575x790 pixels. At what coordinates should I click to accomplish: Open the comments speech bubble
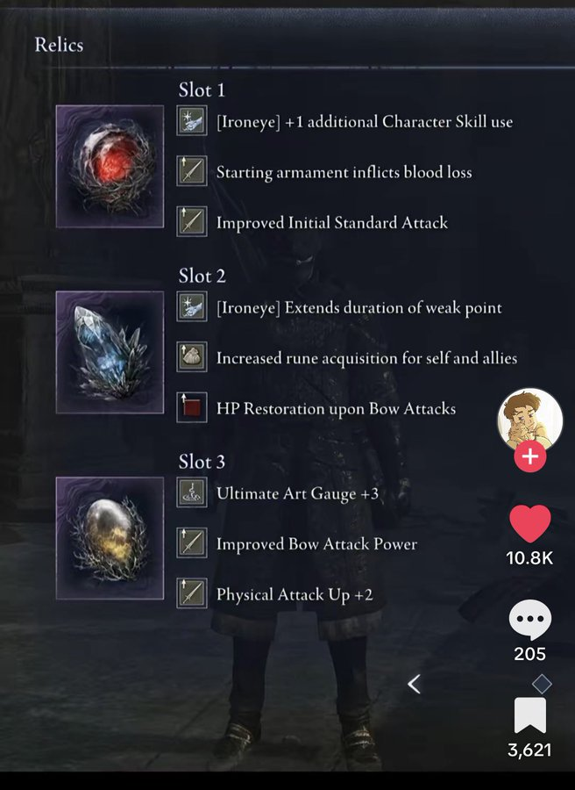click(529, 621)
